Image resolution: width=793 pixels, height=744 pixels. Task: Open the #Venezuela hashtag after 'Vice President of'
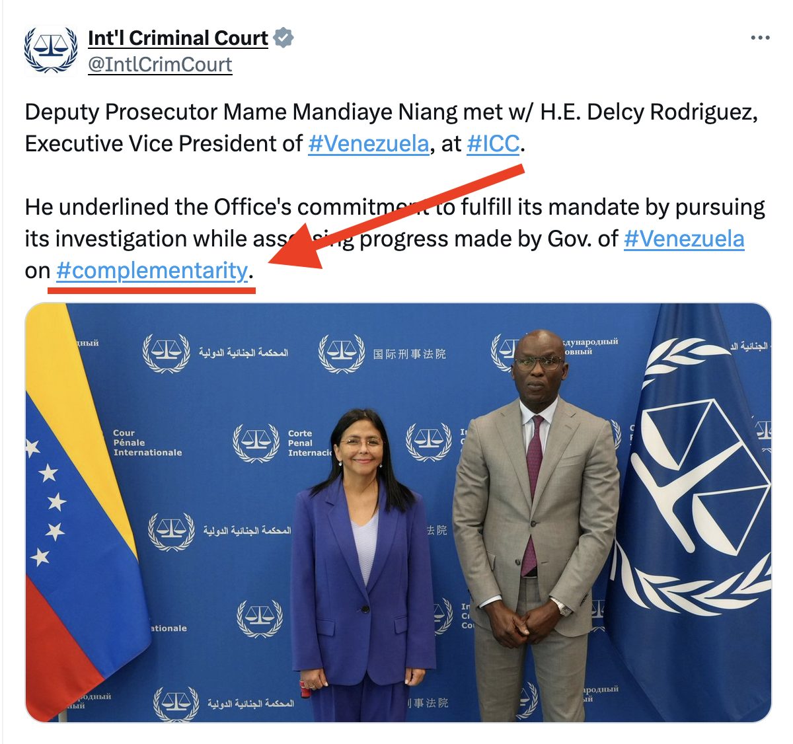coord(369,143)
